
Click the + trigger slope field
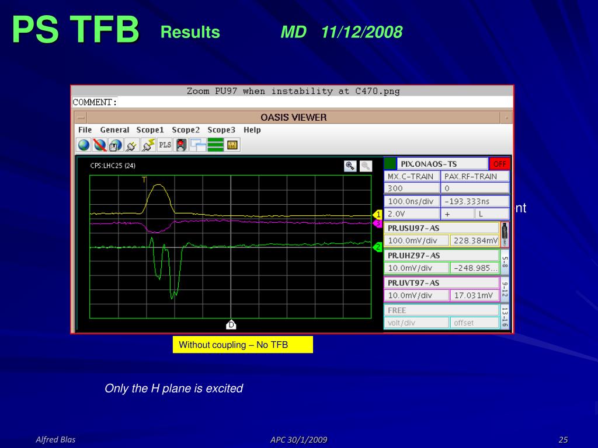pyautogui.click(x=457, y=213)
